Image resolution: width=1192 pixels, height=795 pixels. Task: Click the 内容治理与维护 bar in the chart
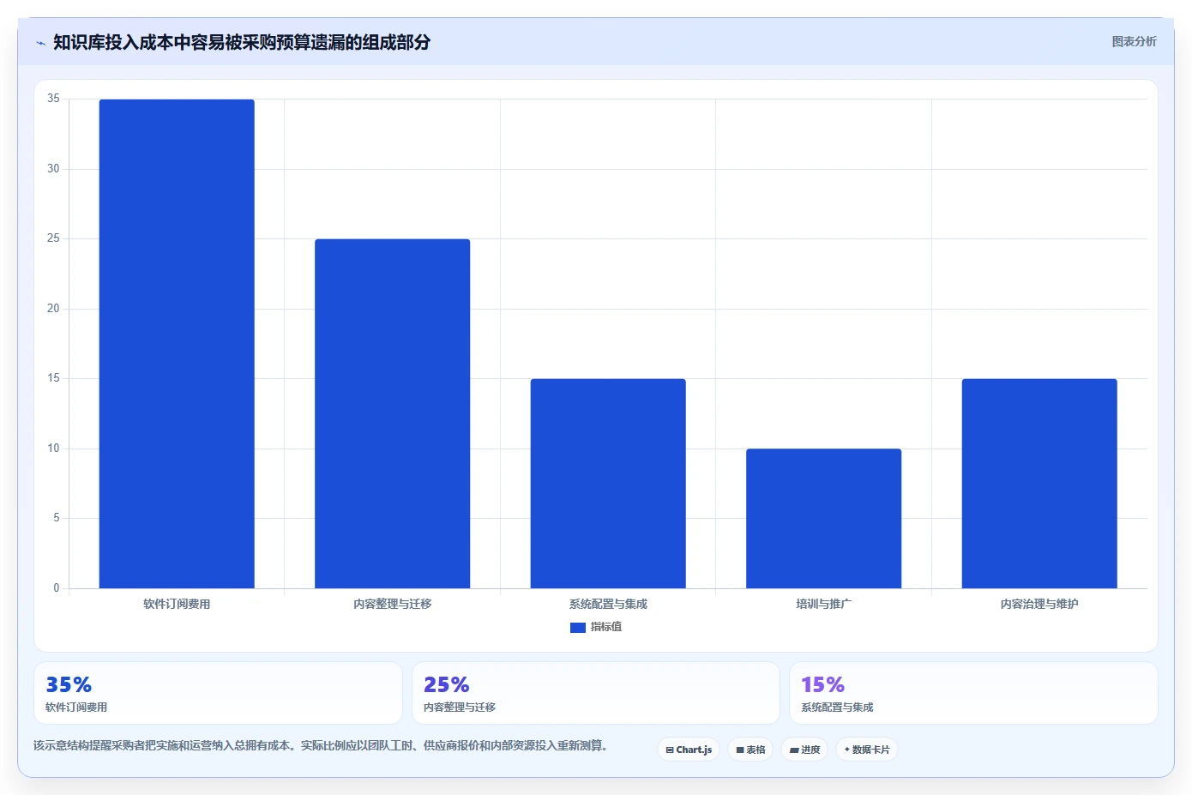[1039, 484]
